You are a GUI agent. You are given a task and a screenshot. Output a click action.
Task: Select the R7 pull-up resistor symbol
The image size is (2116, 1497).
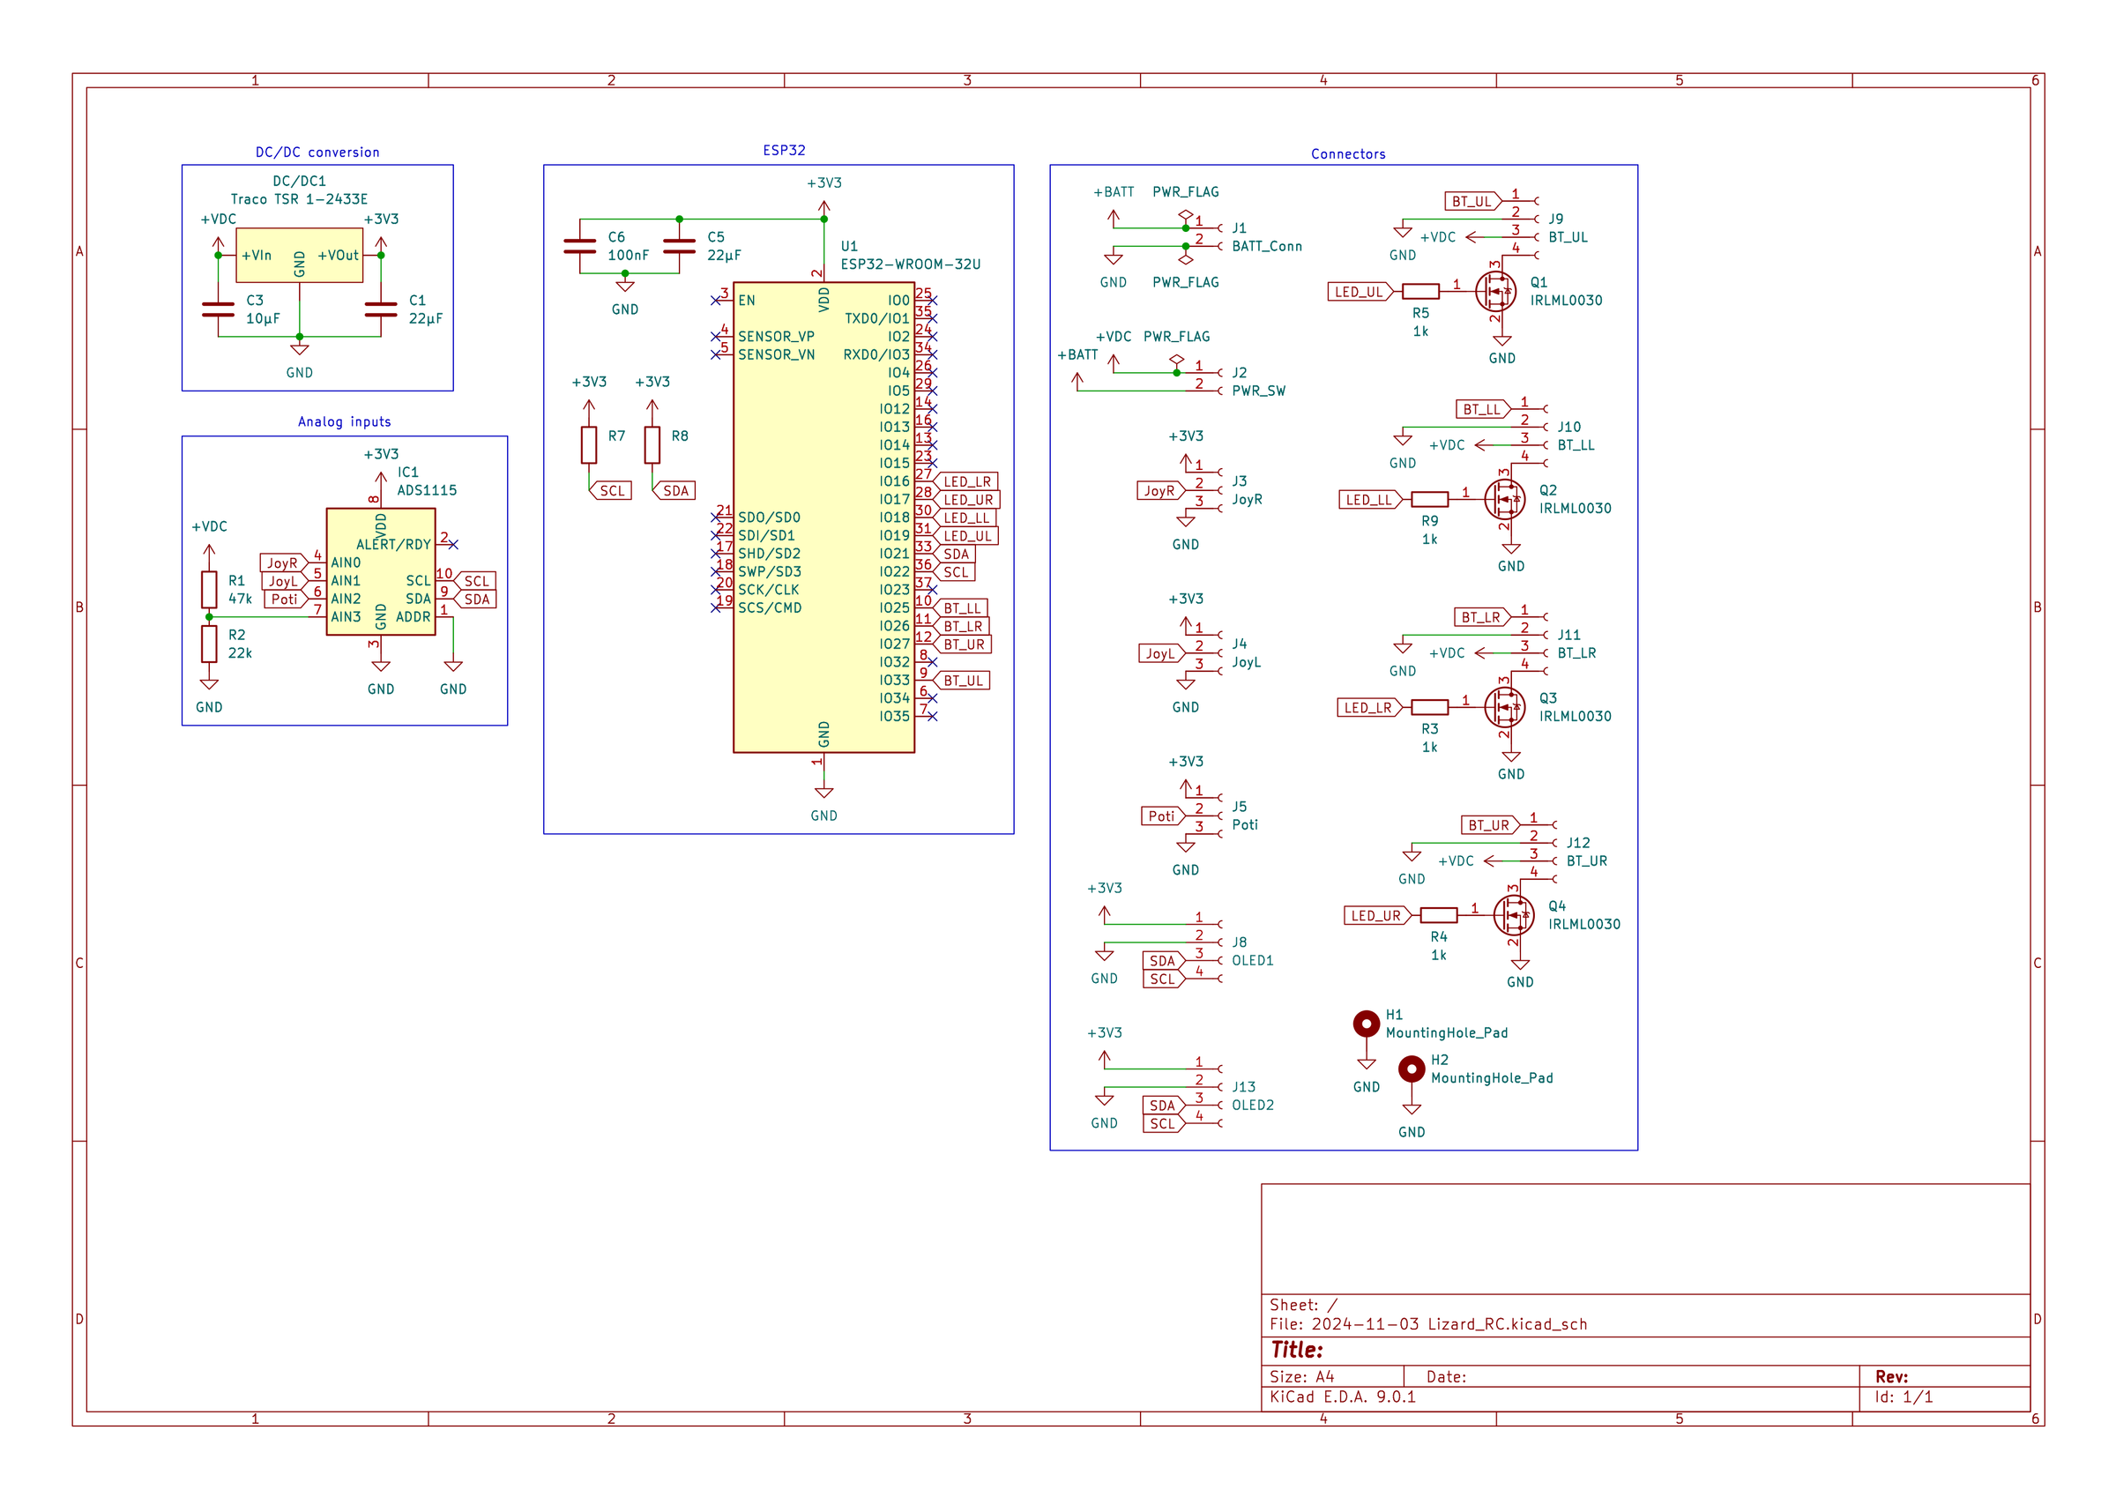(589, 444)
